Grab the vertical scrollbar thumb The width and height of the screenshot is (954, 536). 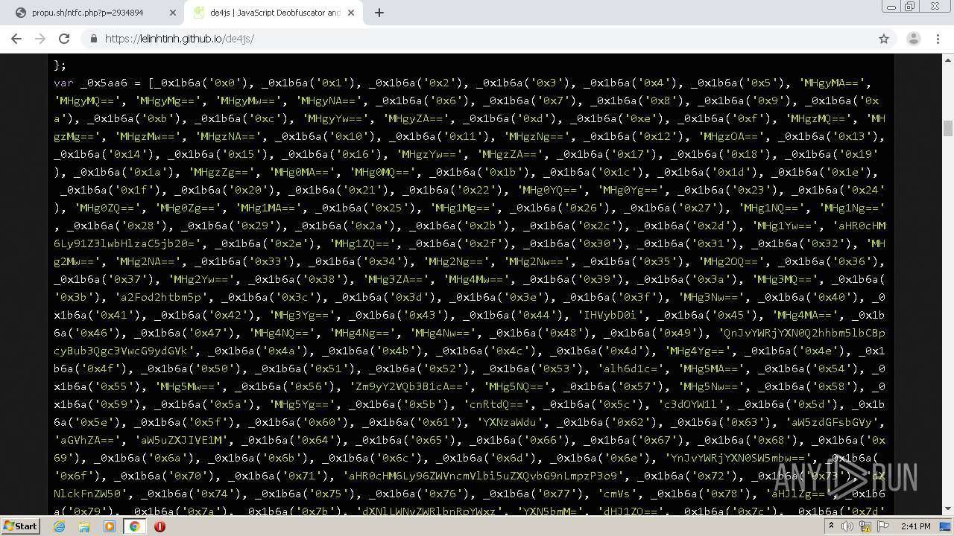948,128
